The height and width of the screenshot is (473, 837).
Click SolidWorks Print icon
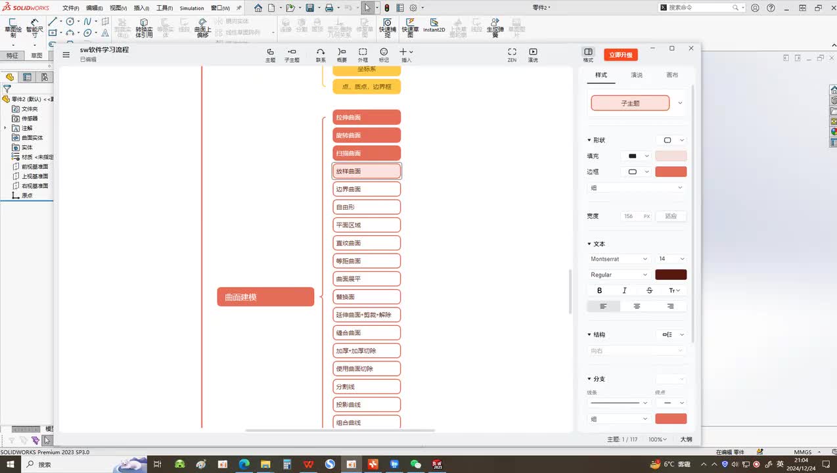pos(329,8)
